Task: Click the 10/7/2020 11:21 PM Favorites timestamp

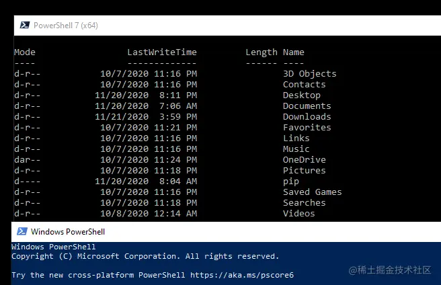Action: [149, 128]
